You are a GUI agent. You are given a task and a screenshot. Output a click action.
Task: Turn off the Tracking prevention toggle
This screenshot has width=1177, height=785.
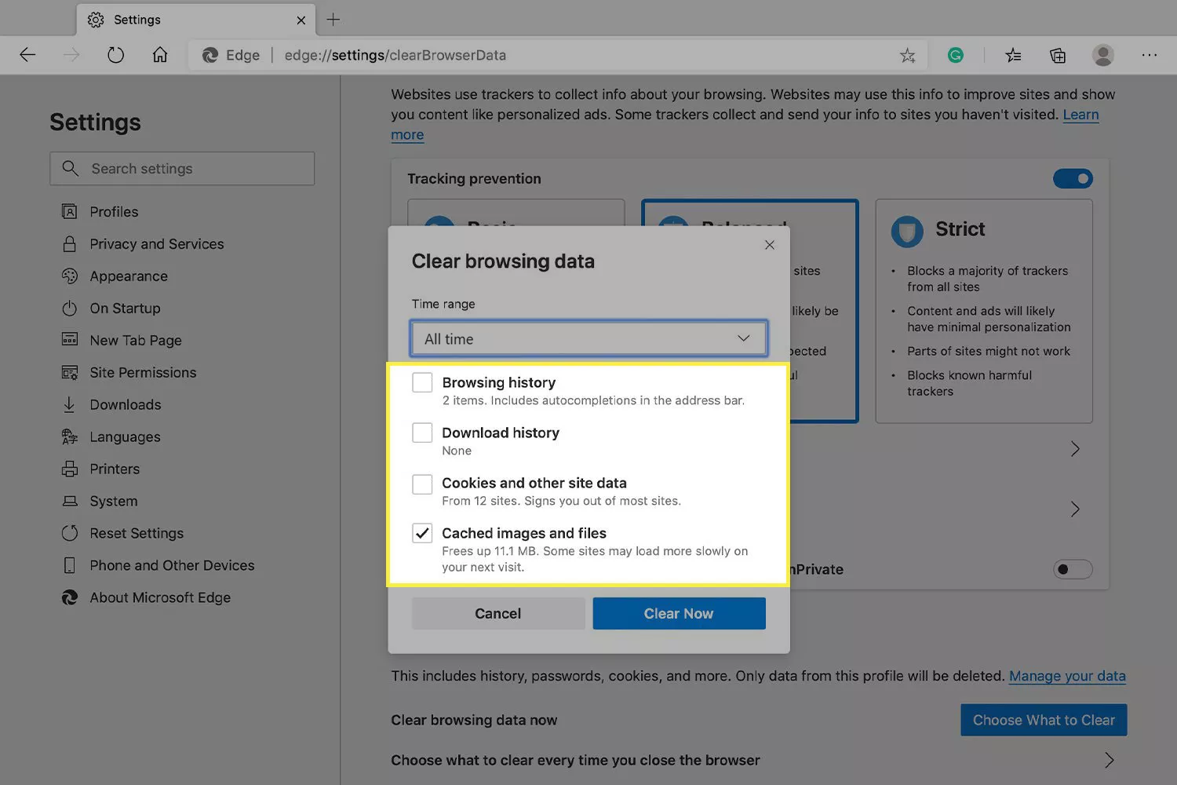[1073, 179]
